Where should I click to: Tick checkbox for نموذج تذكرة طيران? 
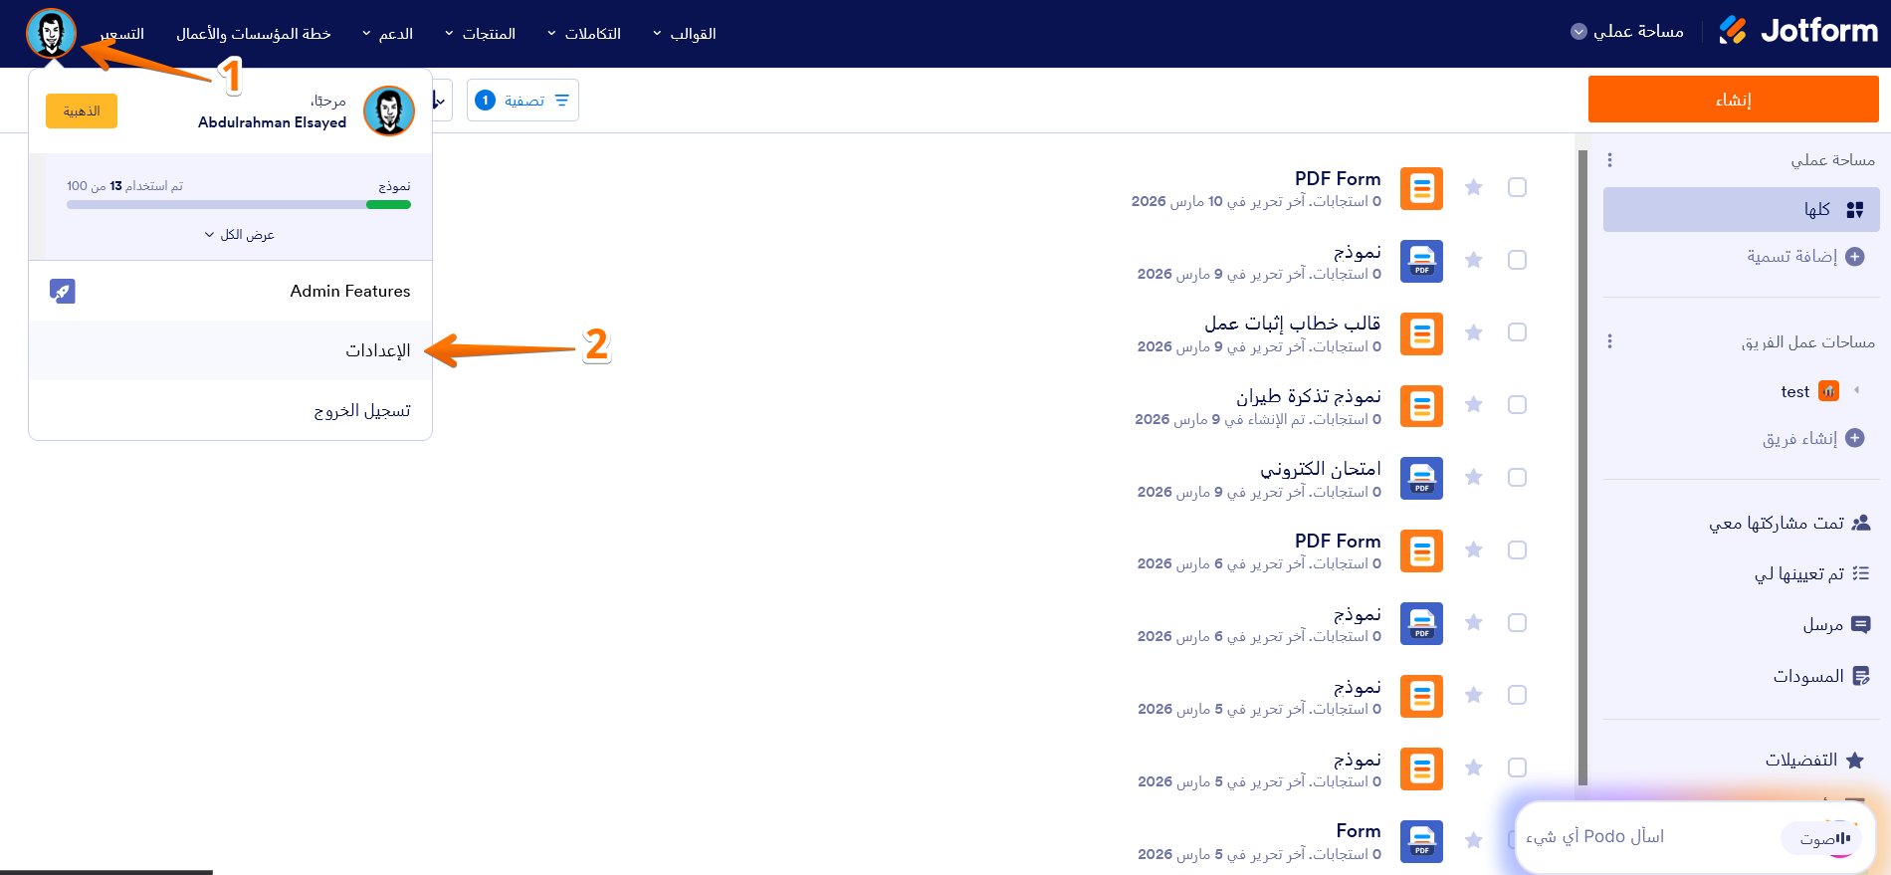(x=1517, y=404)
